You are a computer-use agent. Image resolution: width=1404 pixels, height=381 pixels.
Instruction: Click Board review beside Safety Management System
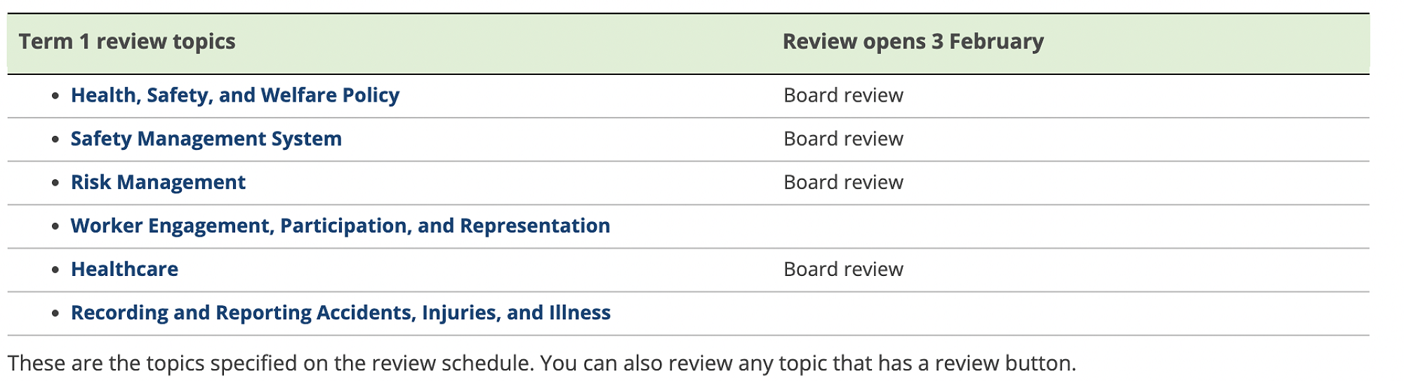(843, 139)
